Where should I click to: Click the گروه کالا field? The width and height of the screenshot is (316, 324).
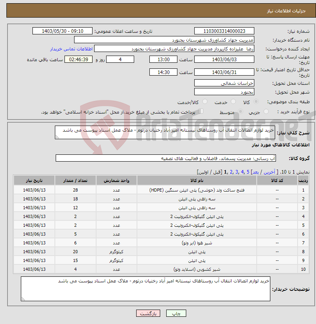point(165,158)
